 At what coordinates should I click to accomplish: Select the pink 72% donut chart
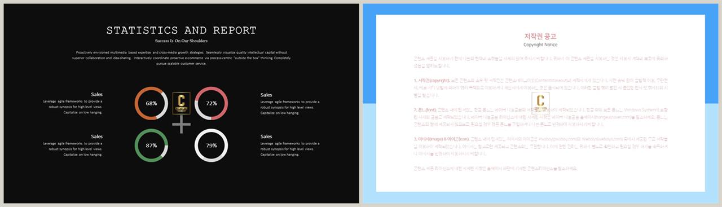coord(212,103)
